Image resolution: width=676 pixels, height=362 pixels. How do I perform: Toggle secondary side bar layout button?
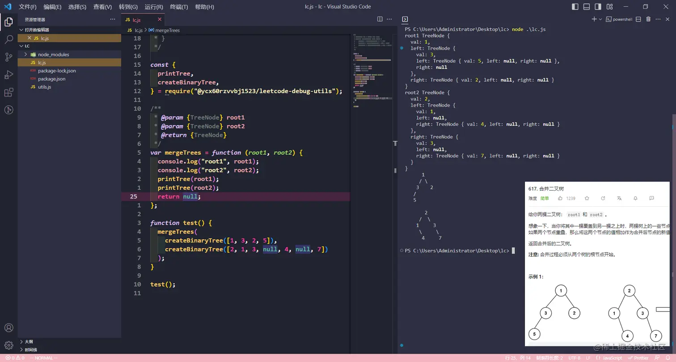598,7
